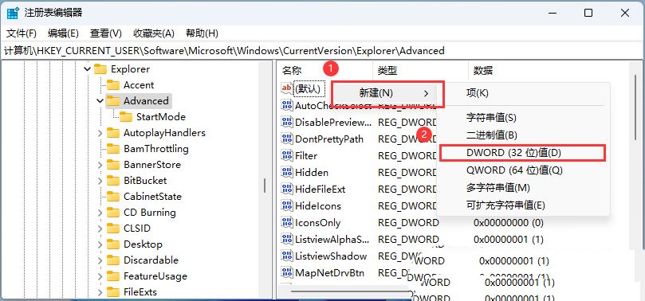
Task: Click the IconsOnly DWORD icon
Action: (287, 223)
